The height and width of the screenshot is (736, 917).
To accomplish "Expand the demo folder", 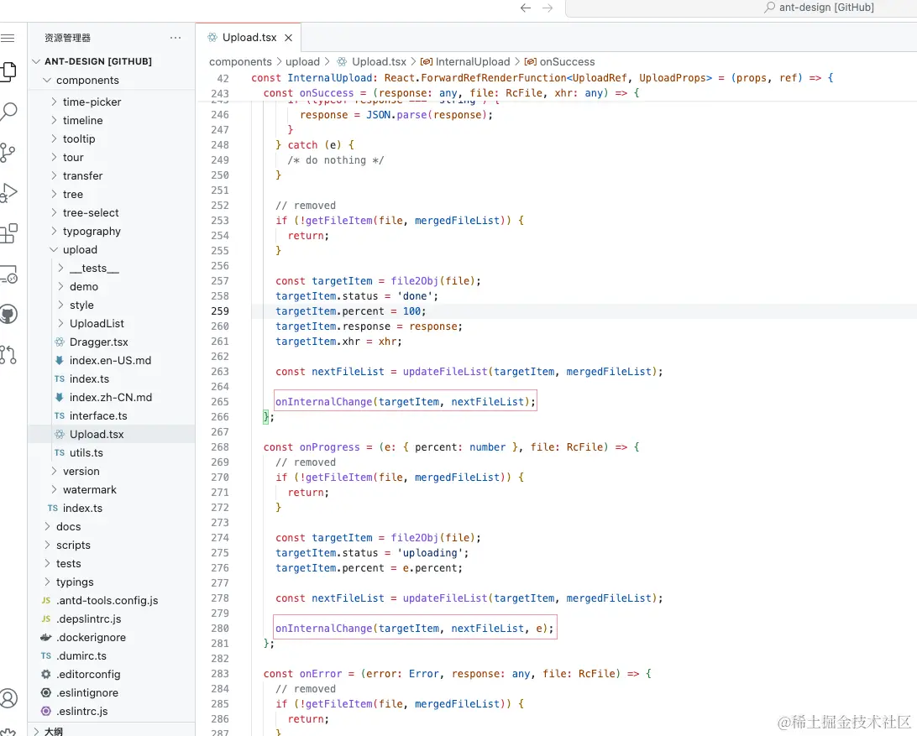I will pyautogui.click(x=111, y=286).
